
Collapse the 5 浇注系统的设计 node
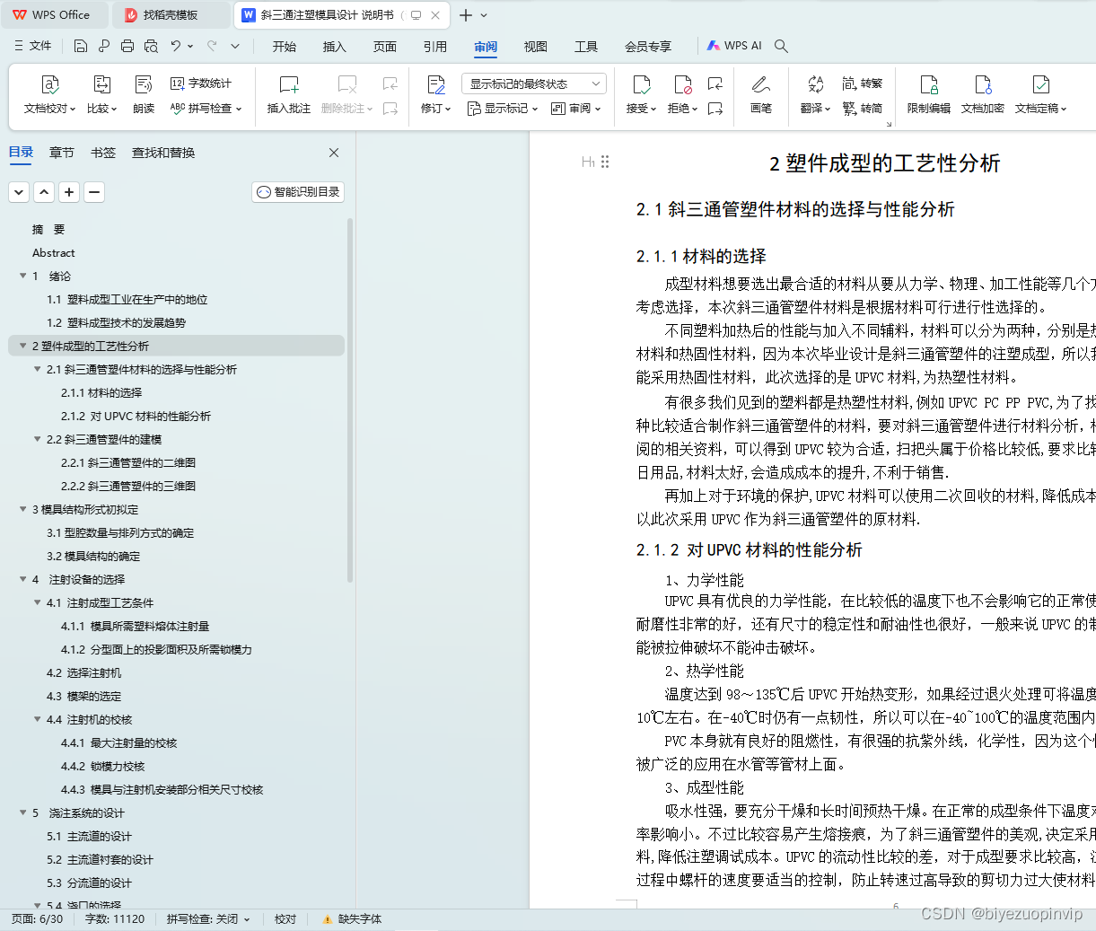(23, 813)
